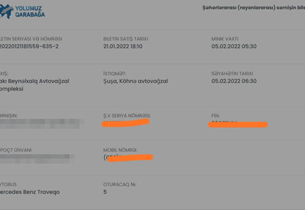Click the travel date 05.02.2022 06:30
This screenshot has width=305, height=210.
(x=234, y=81)
